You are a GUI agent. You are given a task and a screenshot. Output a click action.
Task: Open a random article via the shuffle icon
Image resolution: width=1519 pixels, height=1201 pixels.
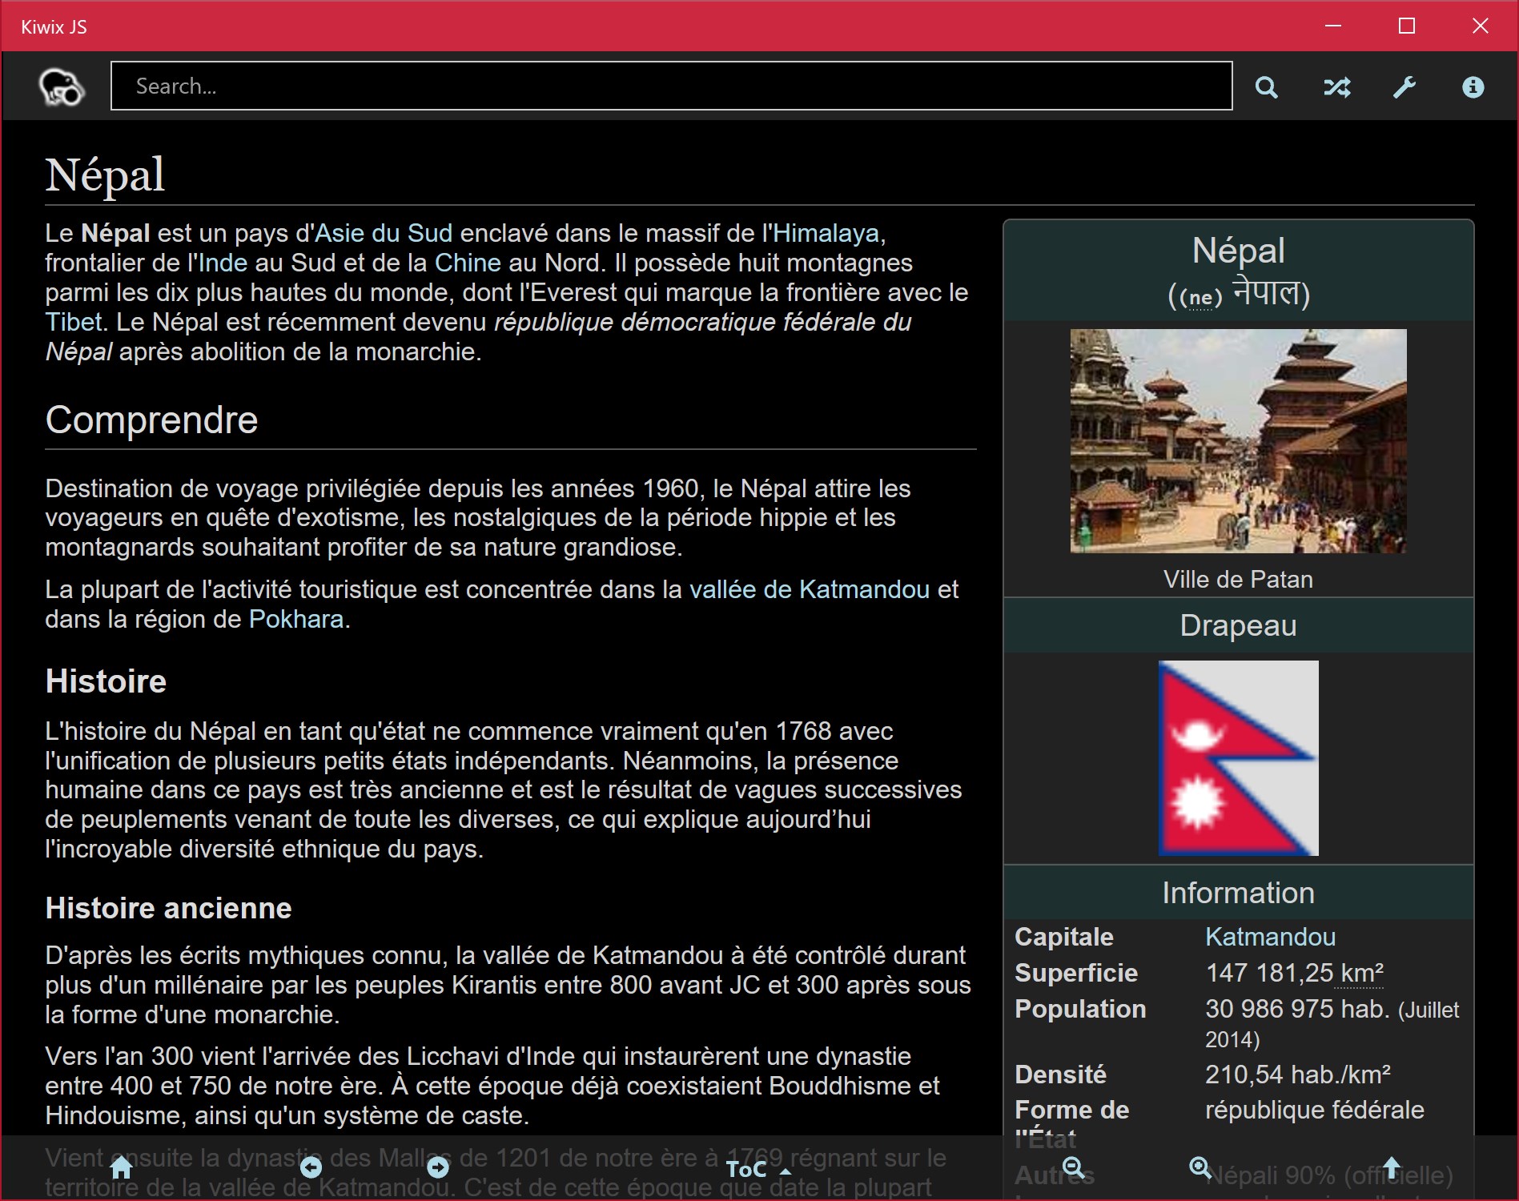1338,86
